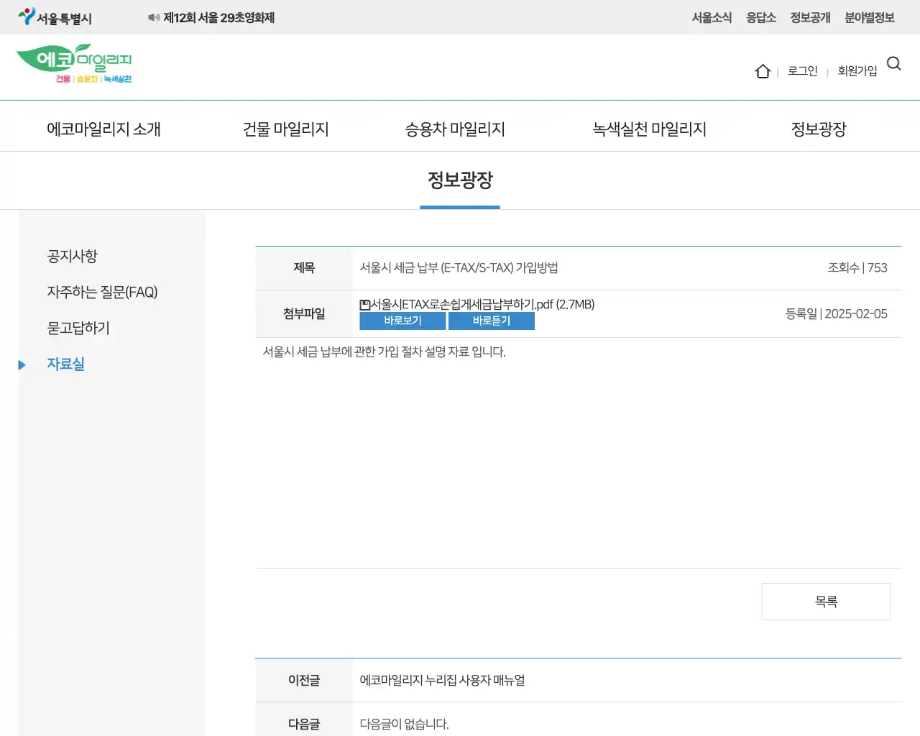Click the speaker announcement icon
The width and height of the screenshot is (920, 736).
[x=154, y=17]
